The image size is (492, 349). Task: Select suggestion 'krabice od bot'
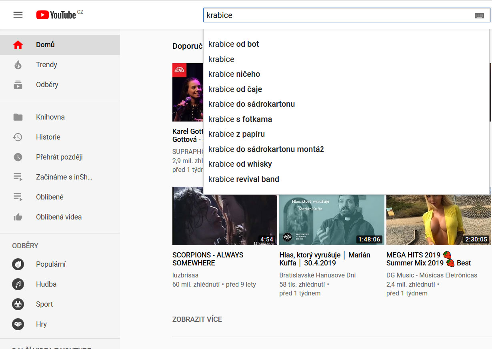[234, 44]
